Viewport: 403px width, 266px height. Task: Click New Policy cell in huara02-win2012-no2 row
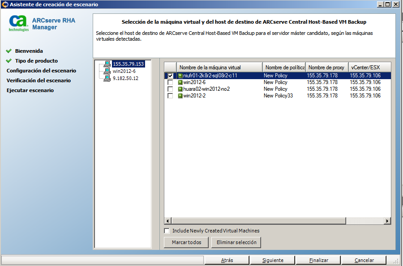pyautogui.click(x=275, y=89)
